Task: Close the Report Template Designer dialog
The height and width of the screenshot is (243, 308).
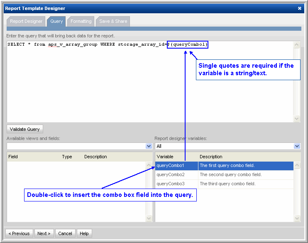Action: pyautogui.click(x=300, y=8)
